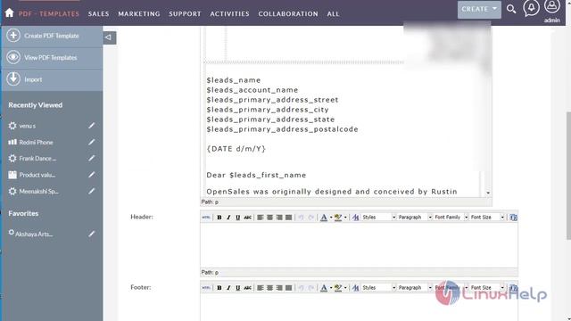Image resolution: width=571 pixels, height=321 pixels.
Task: Apply text color in Header toolbar
Action: 323,218
